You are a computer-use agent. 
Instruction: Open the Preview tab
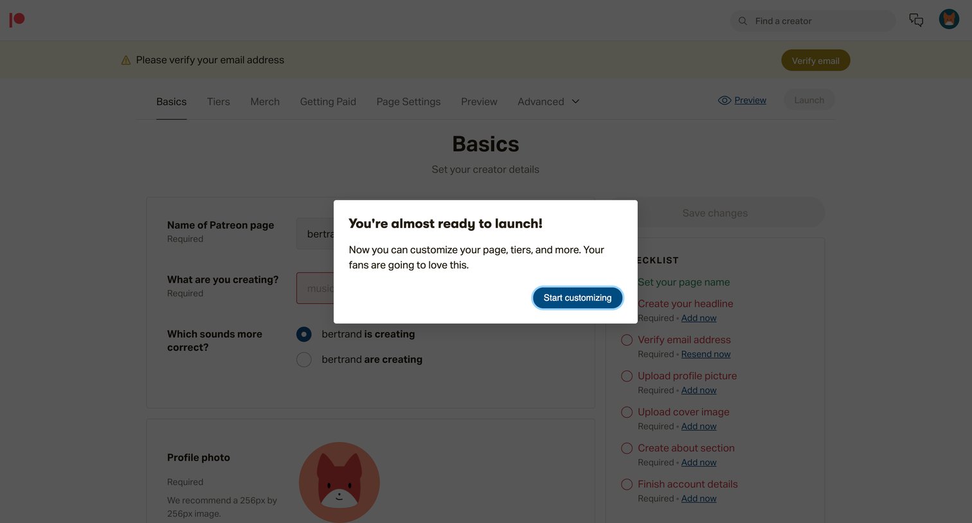click(x=479, y=102)
